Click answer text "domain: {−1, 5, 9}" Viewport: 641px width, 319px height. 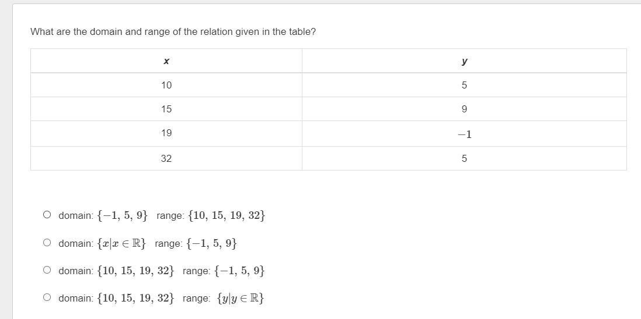click(103, 215)
